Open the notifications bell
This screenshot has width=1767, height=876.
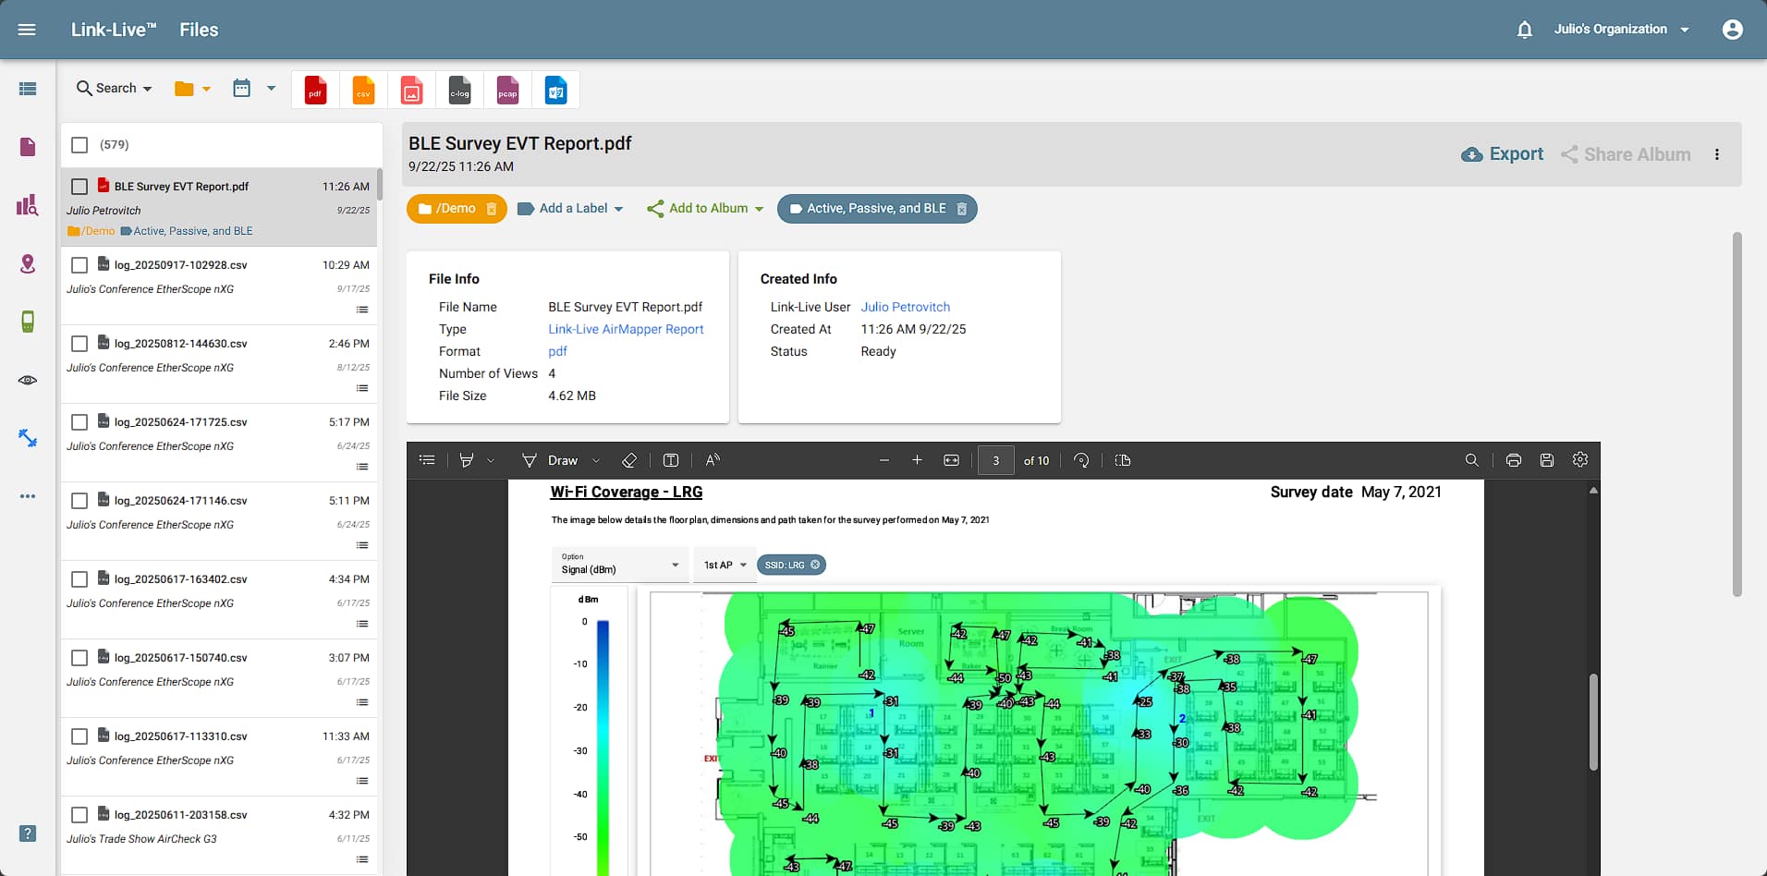coord(1523,29)
